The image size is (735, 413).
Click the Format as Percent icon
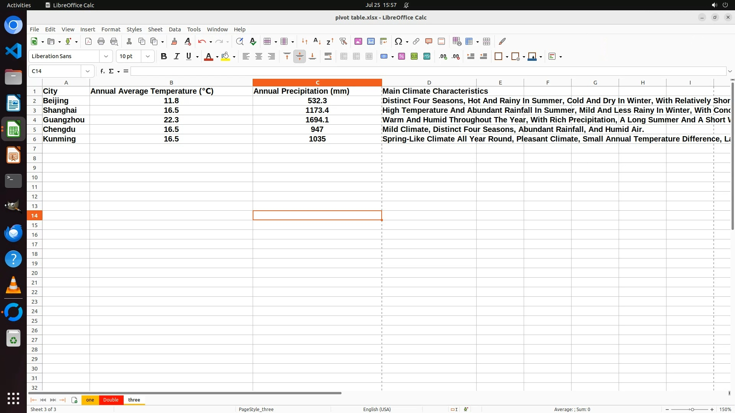pos(402,57)
